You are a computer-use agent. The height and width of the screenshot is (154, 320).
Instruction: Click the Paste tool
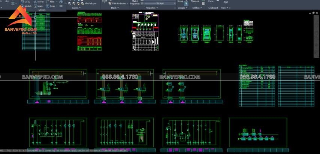pos(211,1)
